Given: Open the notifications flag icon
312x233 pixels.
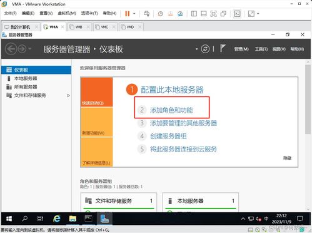Looking at the screenshot, I should point(223,48).
